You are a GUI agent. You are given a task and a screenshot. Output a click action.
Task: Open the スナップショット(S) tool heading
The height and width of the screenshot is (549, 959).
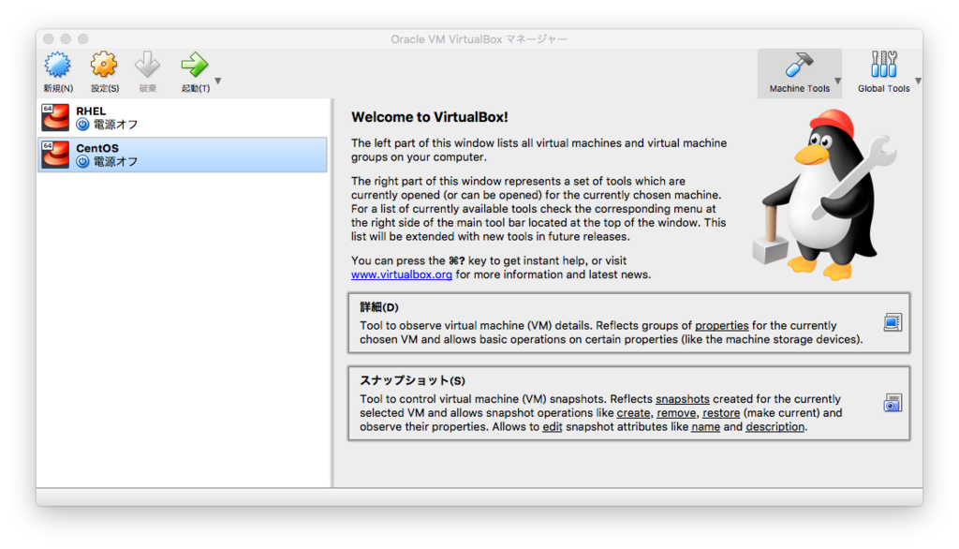[x=412, y=380]
